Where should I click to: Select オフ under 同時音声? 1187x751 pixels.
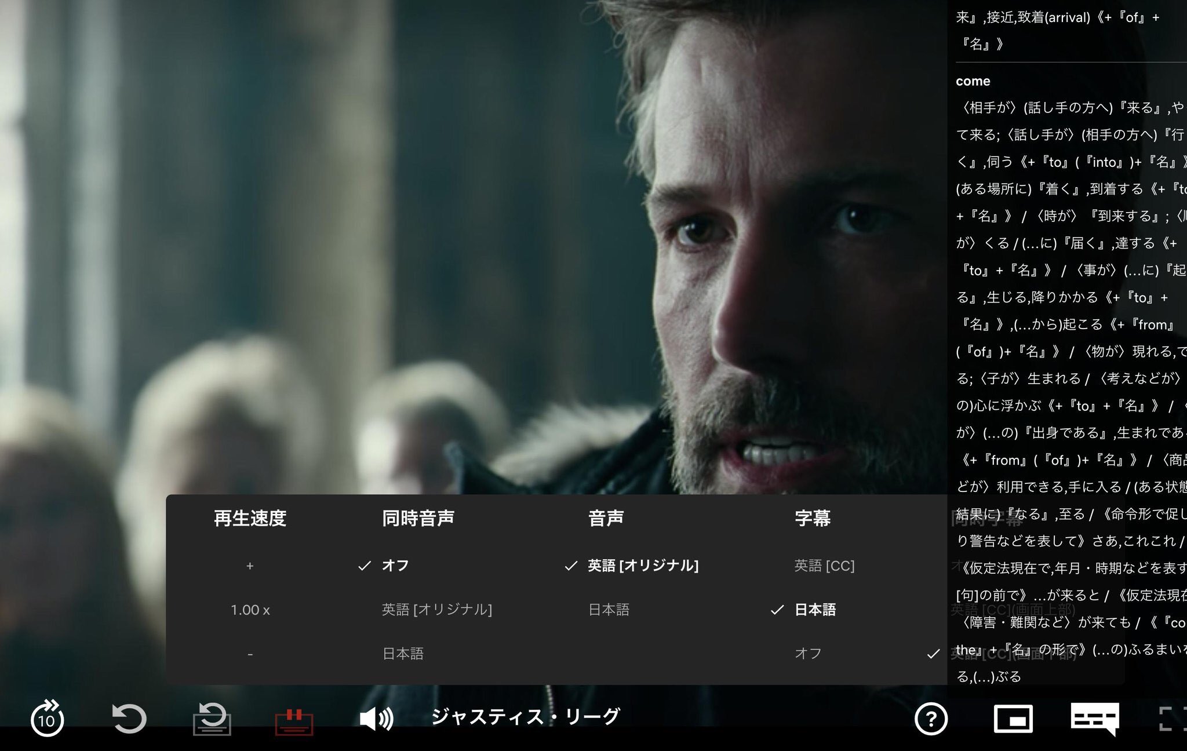point(395,565)
